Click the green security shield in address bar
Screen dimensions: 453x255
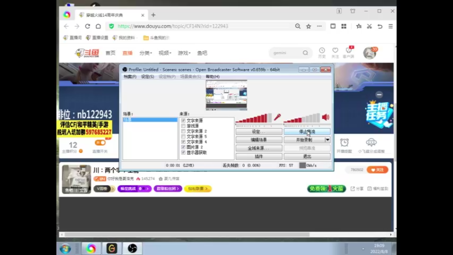click(111, 26)
